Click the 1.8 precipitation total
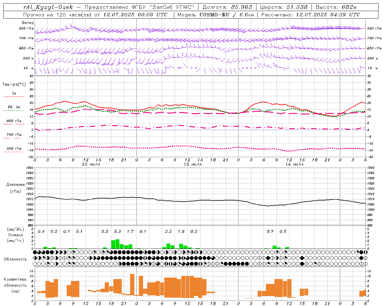 pyautogui.click(x=181, y=231)
